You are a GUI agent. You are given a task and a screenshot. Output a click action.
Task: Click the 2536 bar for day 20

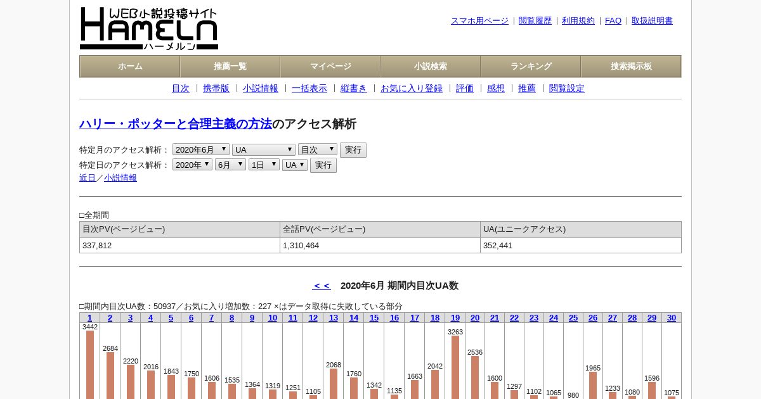point(475,377)
